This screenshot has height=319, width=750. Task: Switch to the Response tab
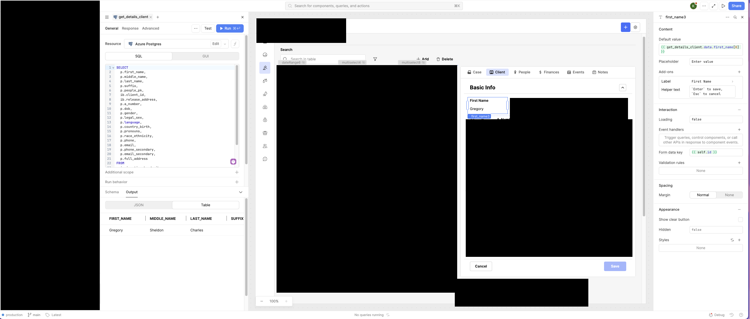pos(130,28)
